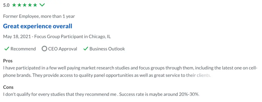The width and height of the screenshot is (262, 102).
Task: Click the May 18, 2021 Focus Group Participant line
Action: pos(57,36)
